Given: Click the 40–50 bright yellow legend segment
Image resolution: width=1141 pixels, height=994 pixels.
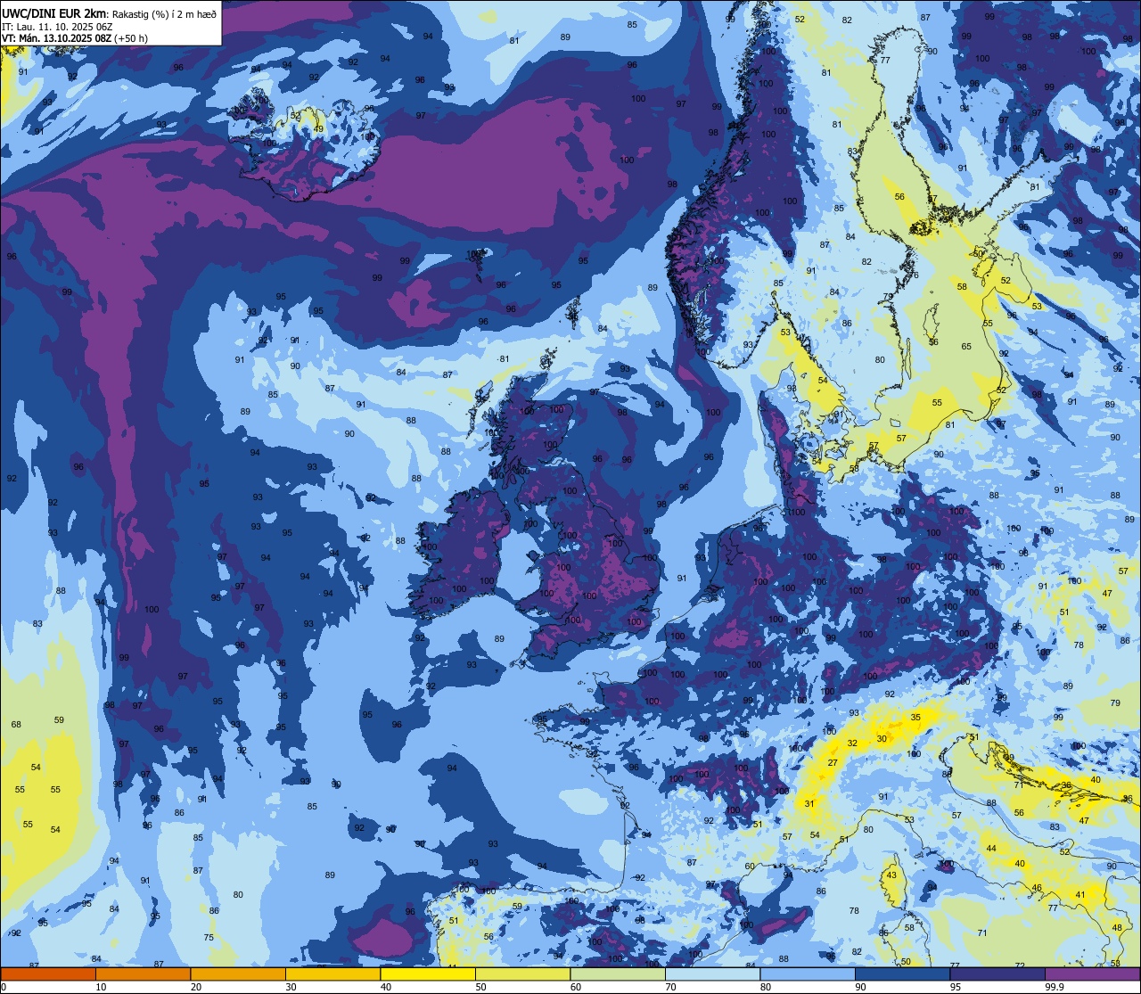Looking at the screenshot, I should [x=428, y=973].
